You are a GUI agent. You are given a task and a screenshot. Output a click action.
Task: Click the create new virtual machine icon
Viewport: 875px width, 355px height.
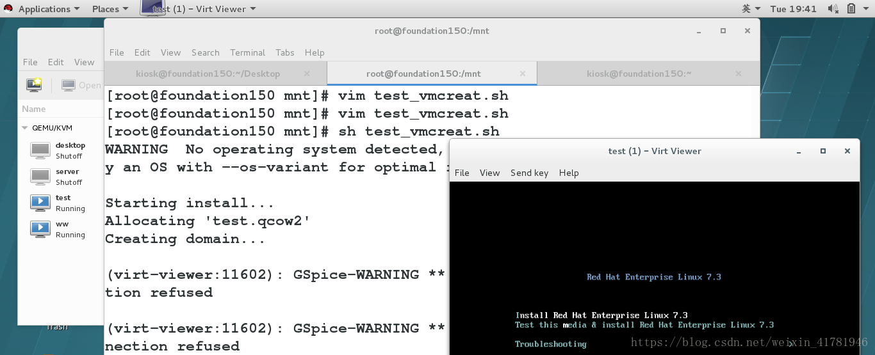34,84
